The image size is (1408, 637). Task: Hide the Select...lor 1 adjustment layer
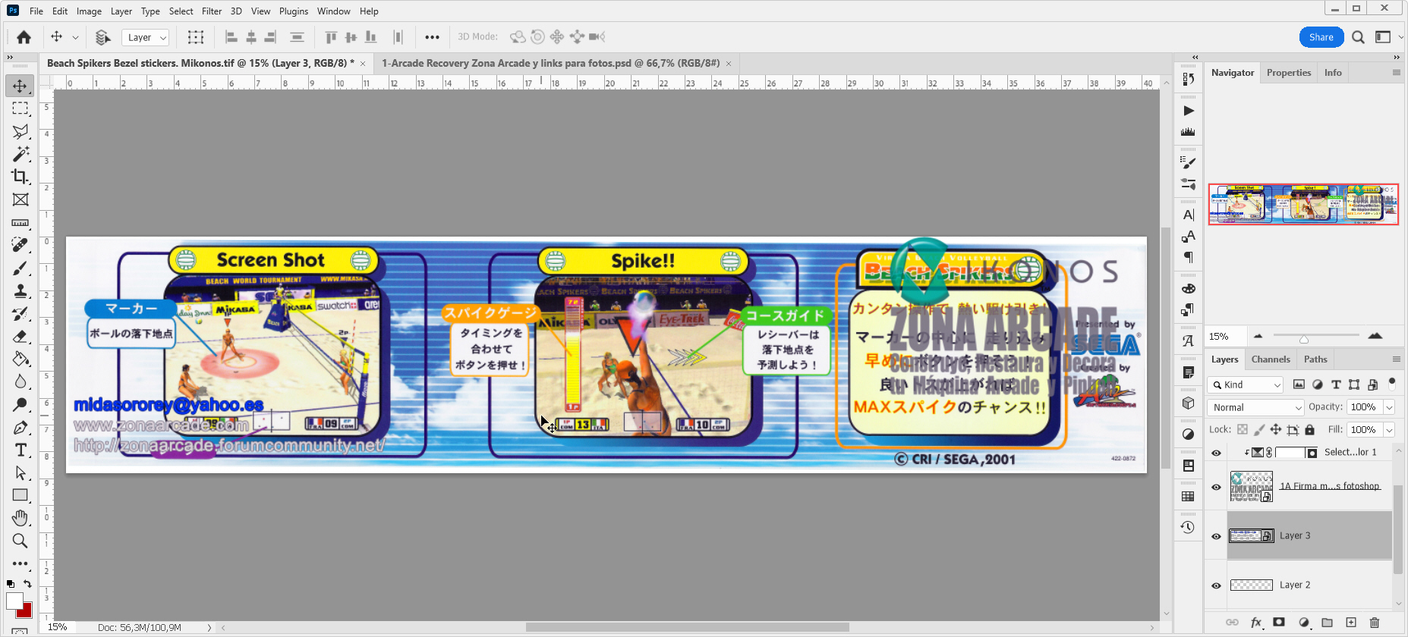coord(1216,453)
